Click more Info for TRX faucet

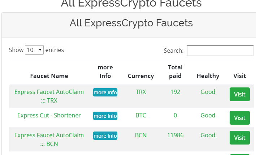pos(105,92)
